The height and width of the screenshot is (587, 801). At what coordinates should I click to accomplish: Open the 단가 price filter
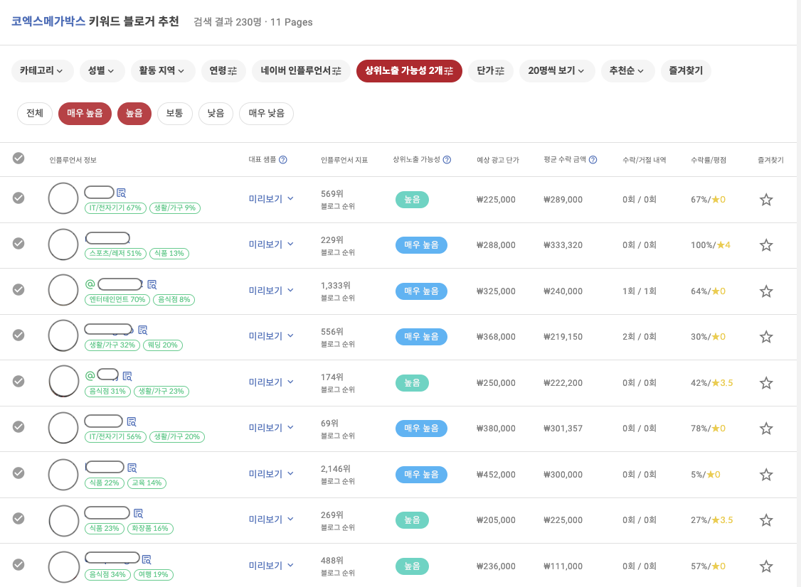(x=491, y=71)
